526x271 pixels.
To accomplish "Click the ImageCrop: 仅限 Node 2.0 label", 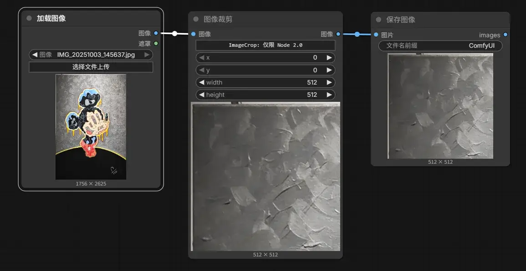I will (x=266, y=45).
